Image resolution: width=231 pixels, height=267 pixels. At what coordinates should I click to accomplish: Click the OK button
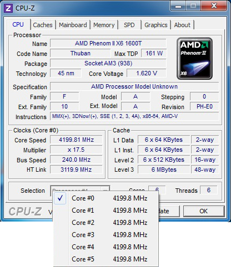tap(204, 211)
